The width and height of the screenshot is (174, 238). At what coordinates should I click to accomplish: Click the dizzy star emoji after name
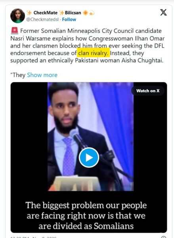pos(92,13)
